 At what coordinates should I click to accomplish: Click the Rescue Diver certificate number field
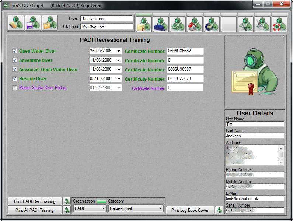[185, 78]
